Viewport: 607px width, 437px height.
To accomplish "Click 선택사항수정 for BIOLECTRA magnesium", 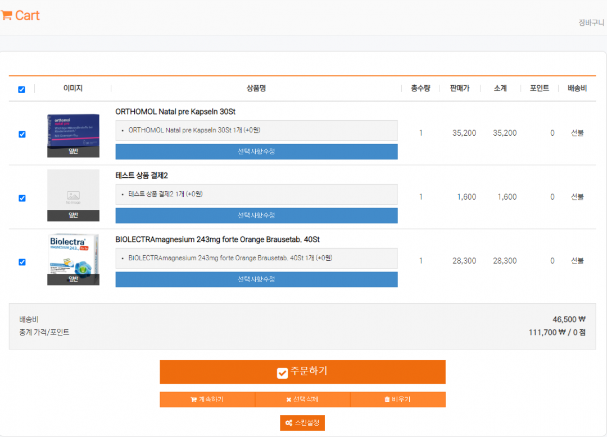I will click(256, 279).
